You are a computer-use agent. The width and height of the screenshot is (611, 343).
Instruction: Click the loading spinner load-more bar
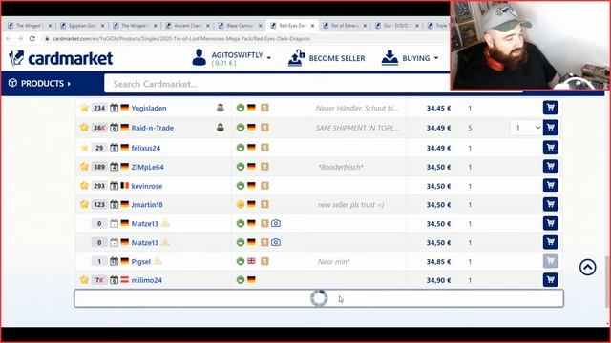[x=319, y=298]
